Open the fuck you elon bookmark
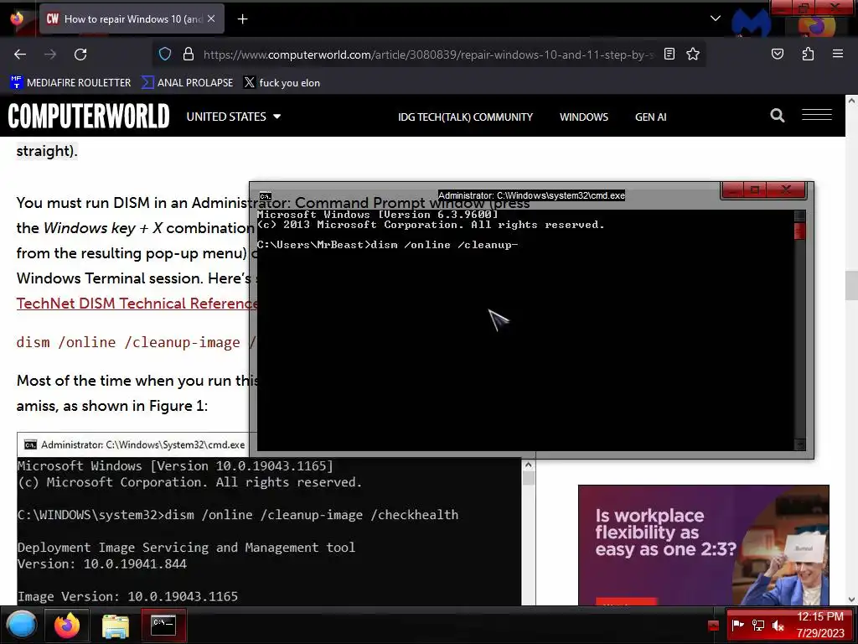The height and width of the screenshot is (644, 858). tap(282, 83)
